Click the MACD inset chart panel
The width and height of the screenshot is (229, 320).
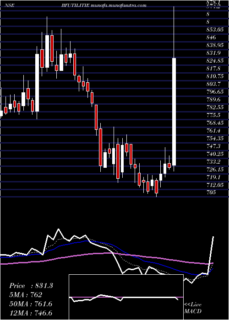click(126, 297)
